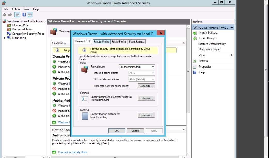Switch to the IPsec Settings tab
This screenshot has height=158, width=269.
pos(136,41)
